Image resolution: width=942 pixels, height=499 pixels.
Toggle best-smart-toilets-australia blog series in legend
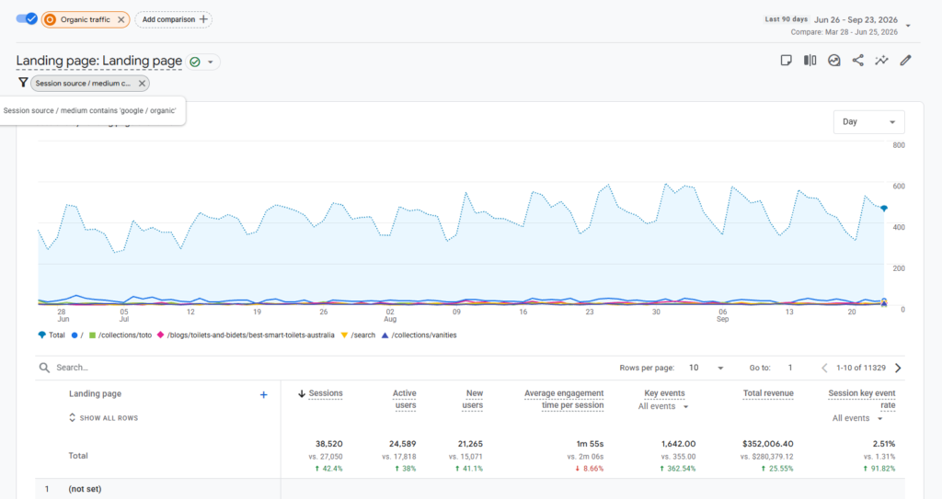[246, 335]
